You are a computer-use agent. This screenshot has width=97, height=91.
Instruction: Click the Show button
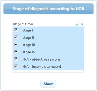click(x=48, y=84)
